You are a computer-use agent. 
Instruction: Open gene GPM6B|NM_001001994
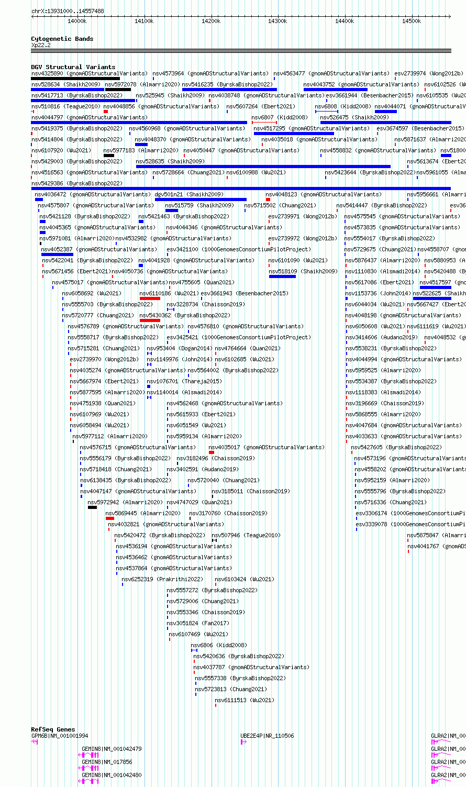click(60, 736)
